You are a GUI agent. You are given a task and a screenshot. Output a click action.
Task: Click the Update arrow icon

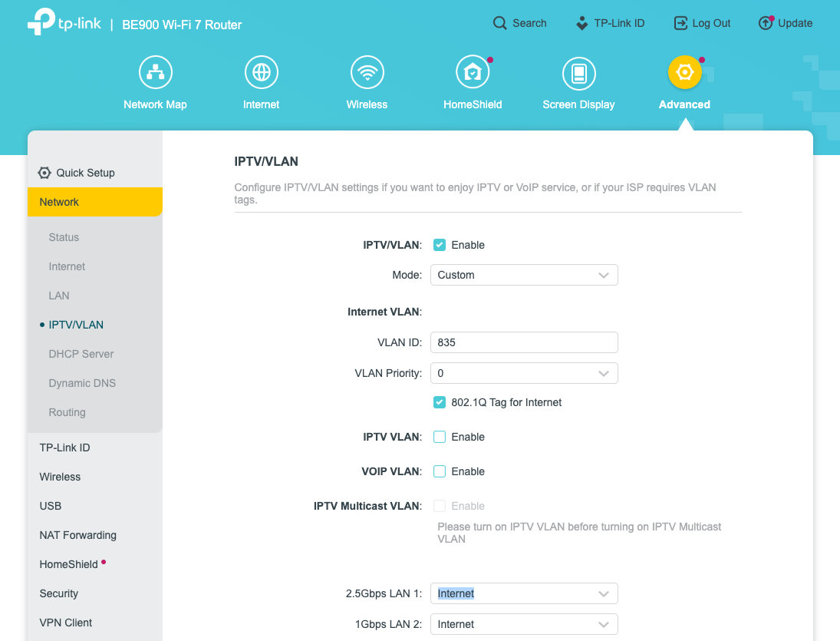(766, 23)
